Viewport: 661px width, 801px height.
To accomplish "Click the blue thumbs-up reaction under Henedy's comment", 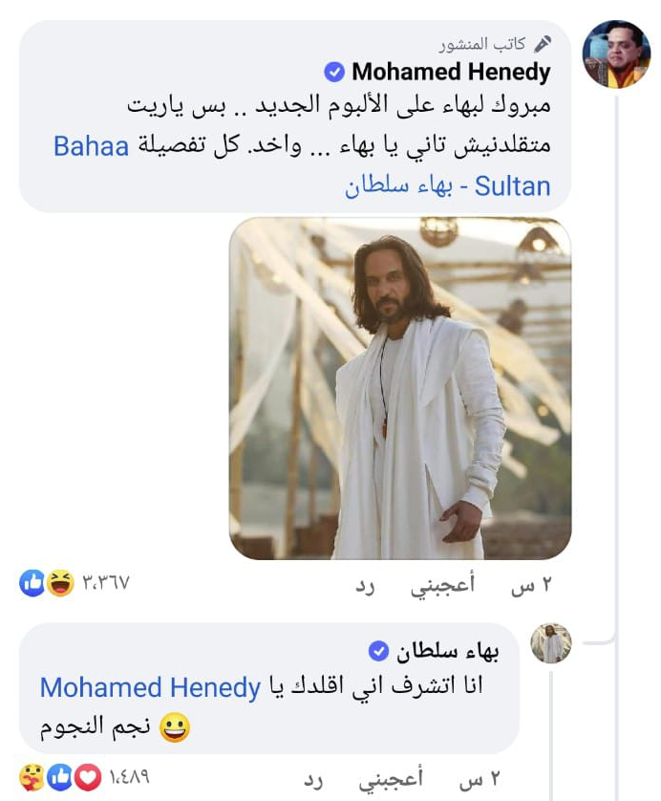I will (32, 583).
